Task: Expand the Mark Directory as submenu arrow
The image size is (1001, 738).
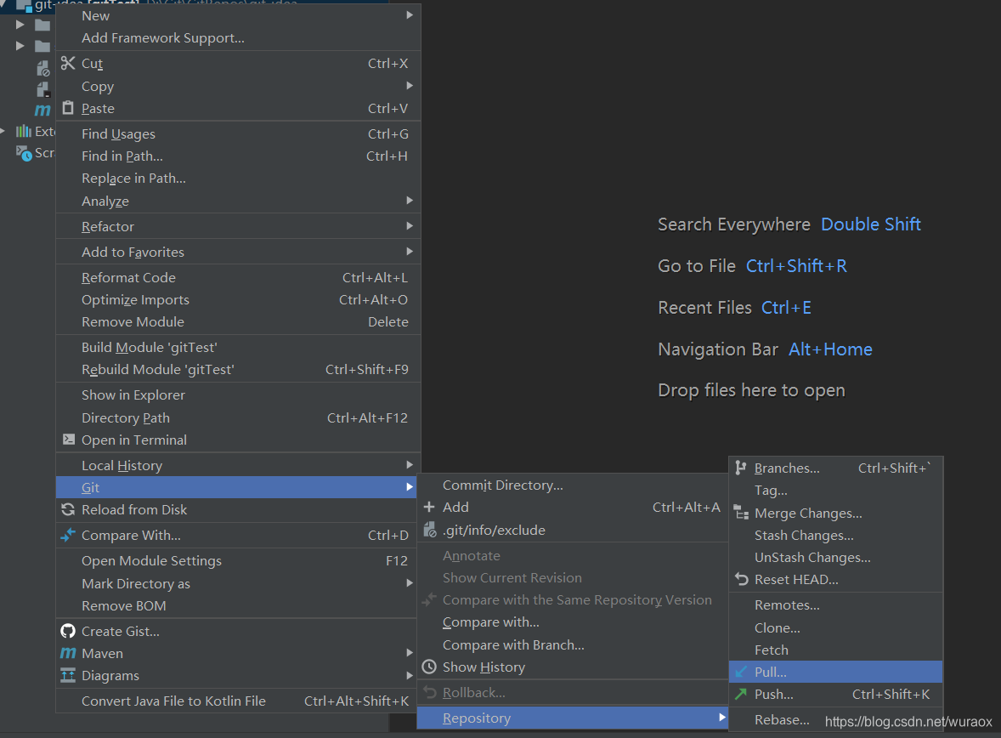Action: (x=410, y=583)
